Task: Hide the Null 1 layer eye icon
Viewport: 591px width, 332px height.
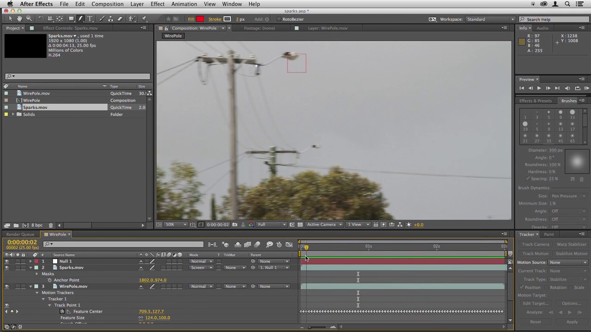Action: pyautogui.click(x=6, y=261)
